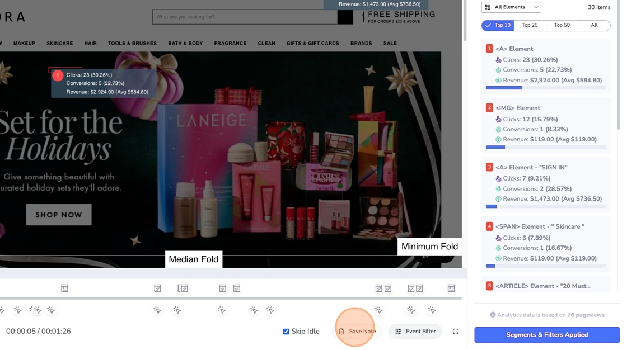Click the 00:00:05 / 00:01:26 playback time
The width and height of the screenshot is (627, 350).
point(39,331)
